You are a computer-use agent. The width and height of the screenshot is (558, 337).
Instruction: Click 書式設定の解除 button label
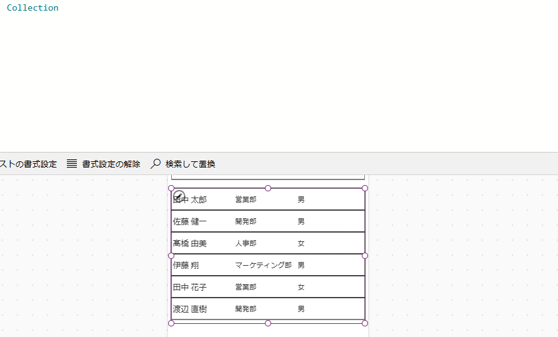pos(111,164)
